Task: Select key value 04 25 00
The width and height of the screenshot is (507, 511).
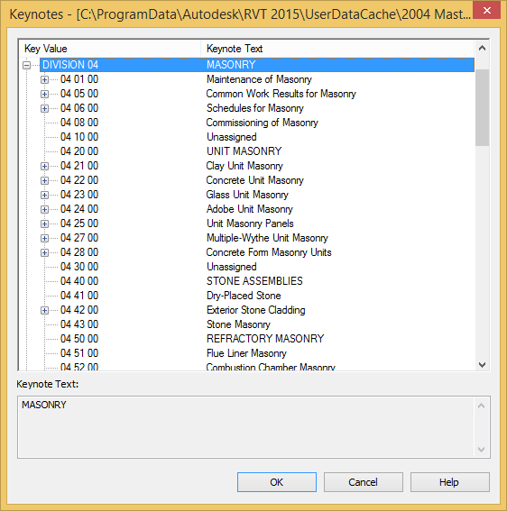Action: point(79,224)
